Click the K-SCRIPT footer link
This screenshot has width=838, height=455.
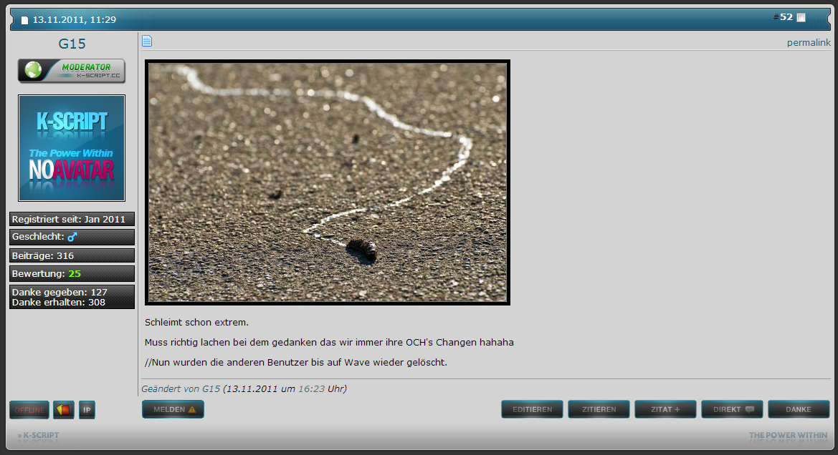click(x=39, y=435)
